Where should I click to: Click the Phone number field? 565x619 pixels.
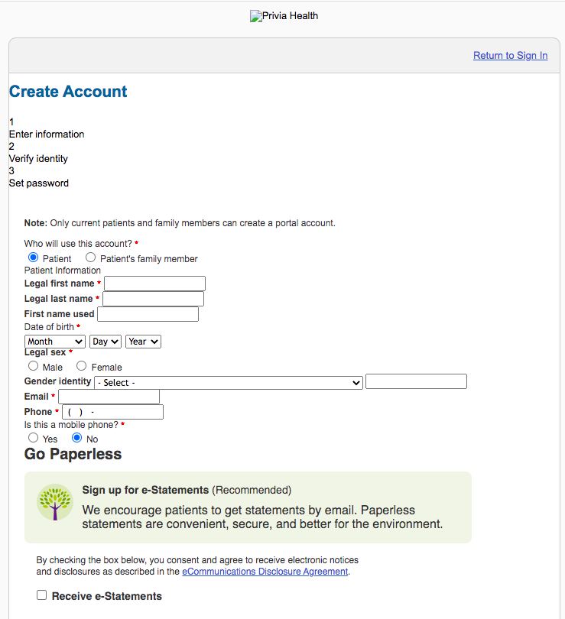[x=112, y=412]
